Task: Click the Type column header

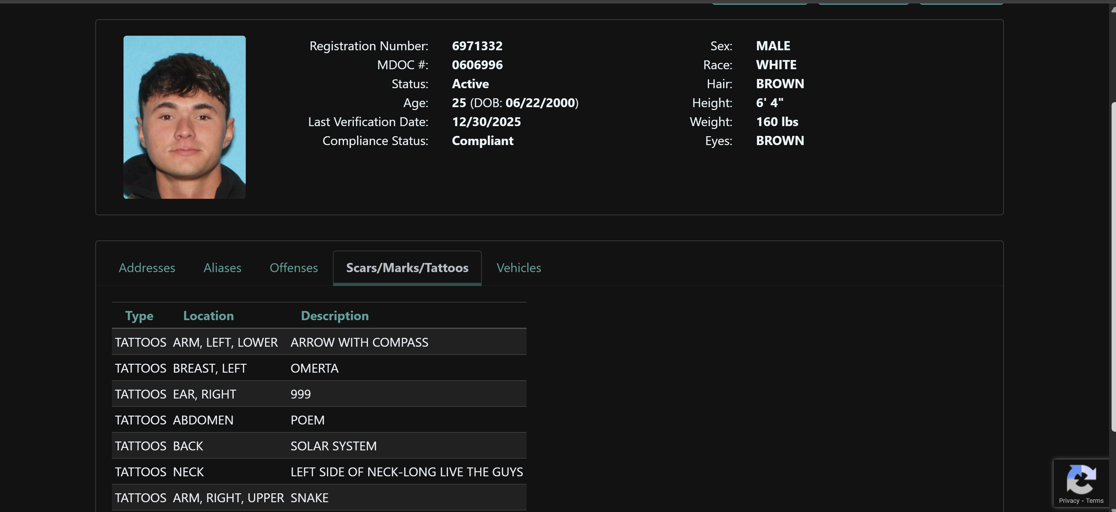Action: (x=139, y=316)
